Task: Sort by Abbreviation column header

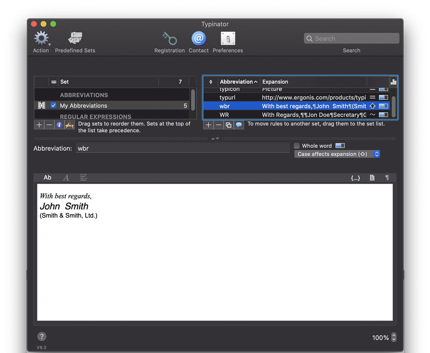Action: (x=239, y=82)
